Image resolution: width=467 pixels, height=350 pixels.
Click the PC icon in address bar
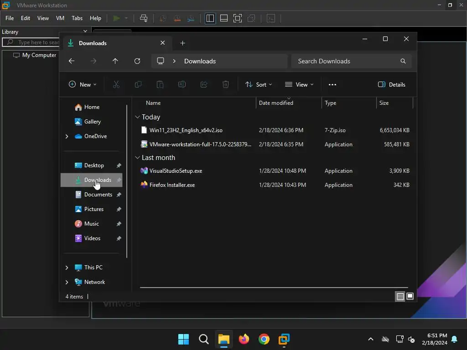click(161, 61)
